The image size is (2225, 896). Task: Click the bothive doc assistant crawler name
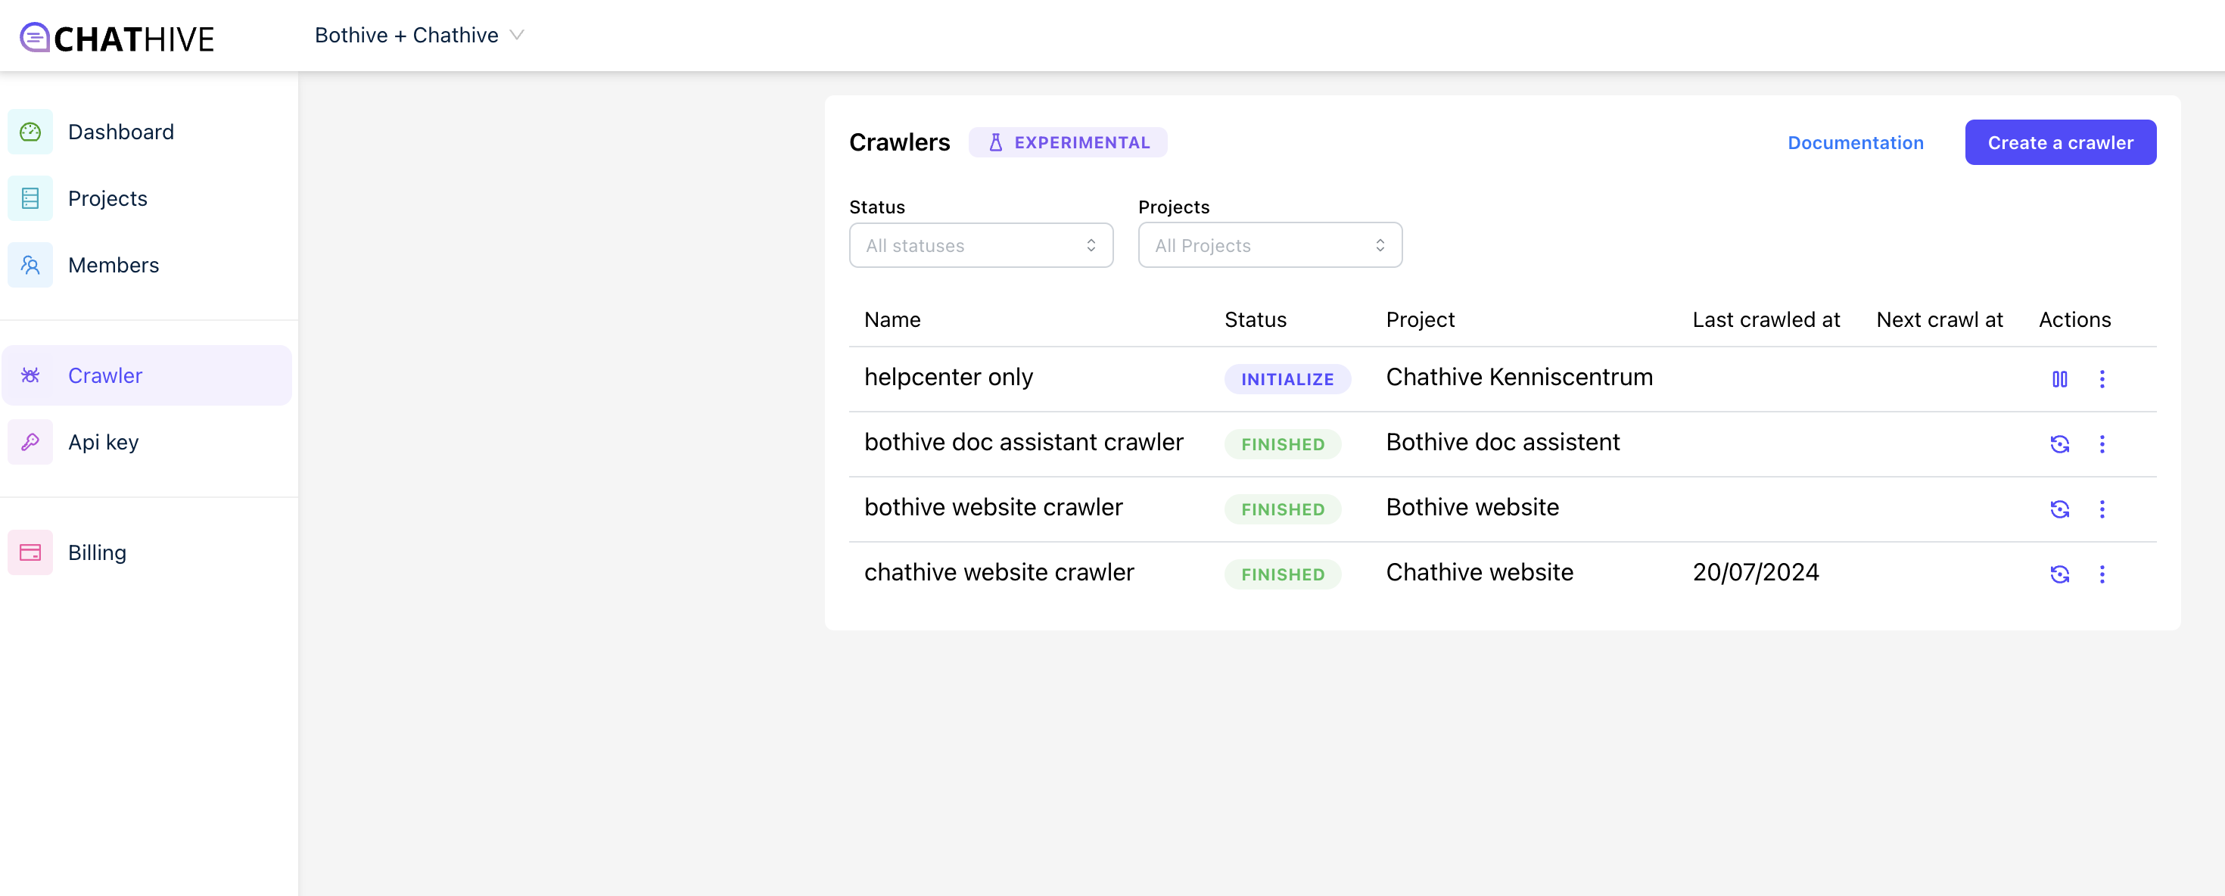pos(1023,441)
